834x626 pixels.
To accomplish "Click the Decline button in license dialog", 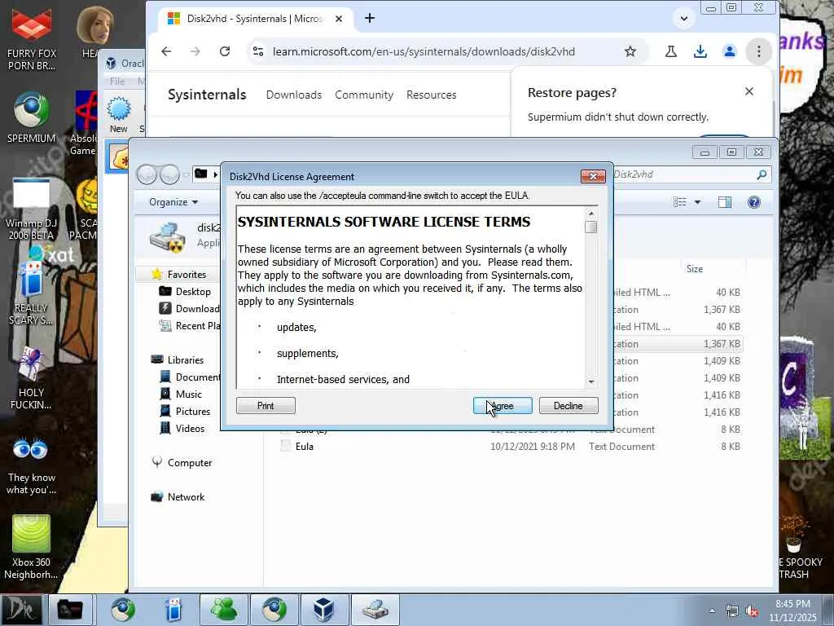I will (568, 406).
